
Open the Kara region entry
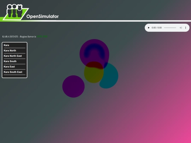tap(6, 45)
